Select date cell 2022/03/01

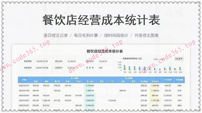24,100
